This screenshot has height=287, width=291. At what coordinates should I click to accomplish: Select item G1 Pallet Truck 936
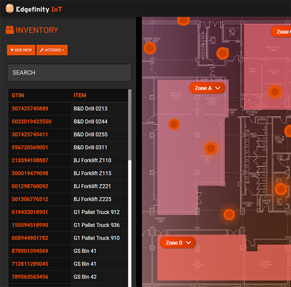click(x=97, y=225)
